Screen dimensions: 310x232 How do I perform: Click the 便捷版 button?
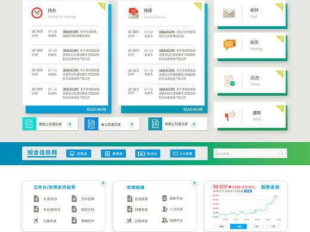coord(113,153)
